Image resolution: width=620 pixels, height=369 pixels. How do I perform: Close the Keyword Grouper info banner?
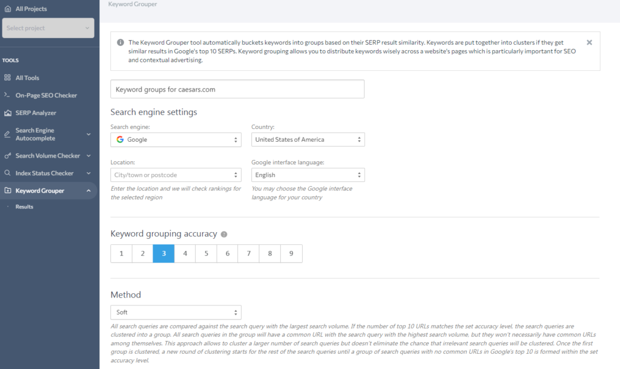589,42
